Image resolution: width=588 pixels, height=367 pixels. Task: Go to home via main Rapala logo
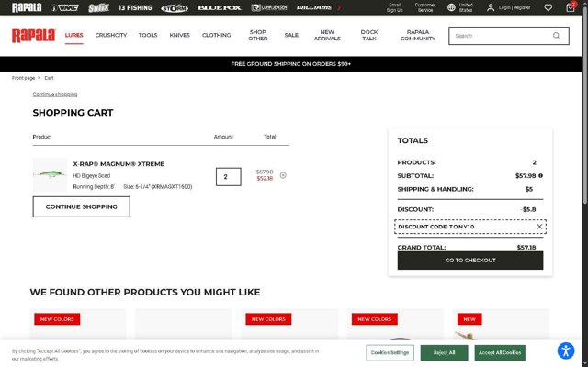point(34,36)
